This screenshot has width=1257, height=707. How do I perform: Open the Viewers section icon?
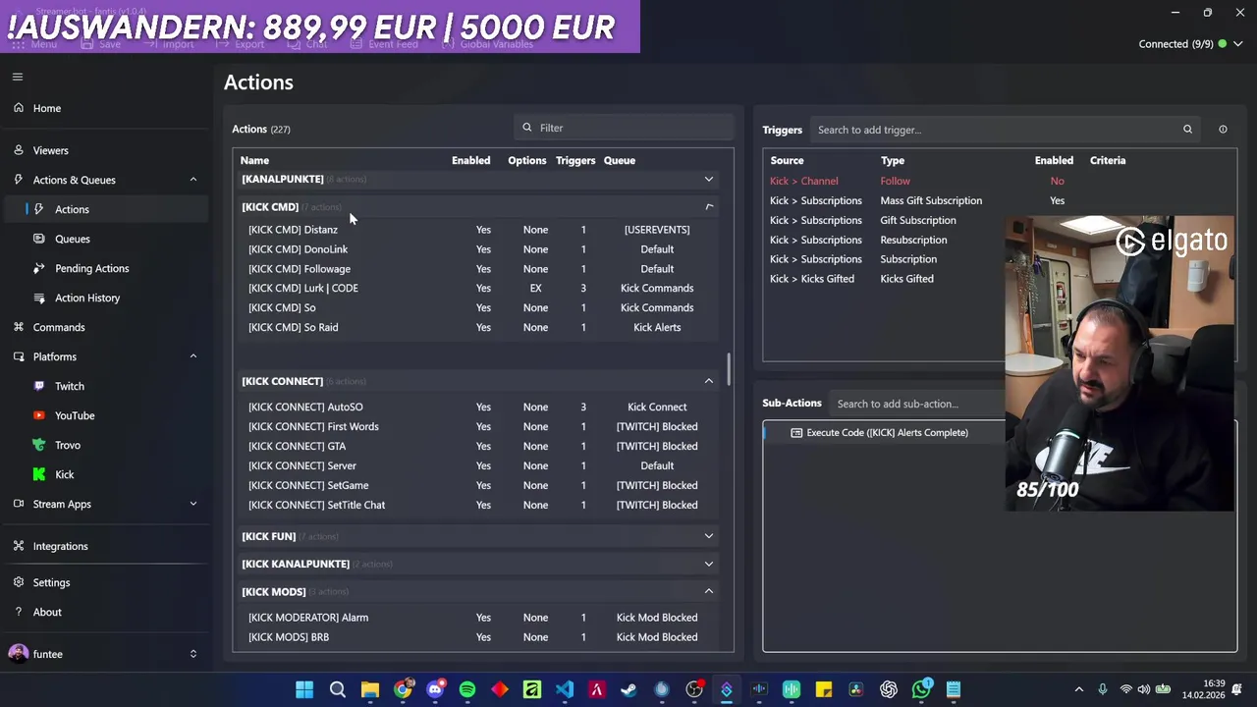pos(19,150)
